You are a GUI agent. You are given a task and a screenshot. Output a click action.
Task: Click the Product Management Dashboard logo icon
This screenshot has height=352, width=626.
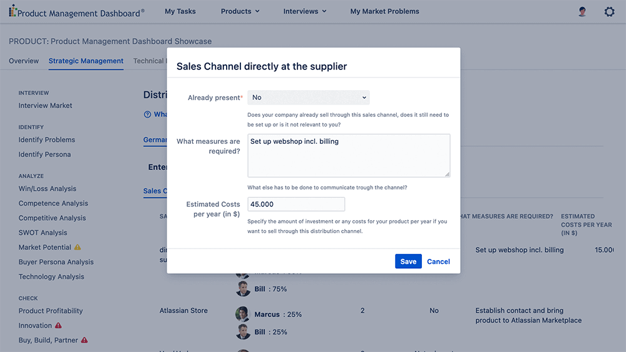(x=13, y=11)
